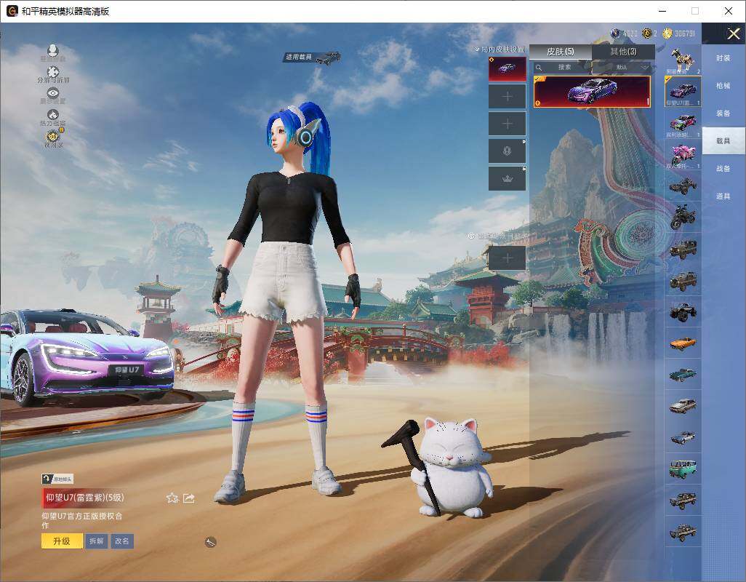The image size is (746, 582).
Task: Select the green minibus thumbnail
Action: [x=683, y=469]
